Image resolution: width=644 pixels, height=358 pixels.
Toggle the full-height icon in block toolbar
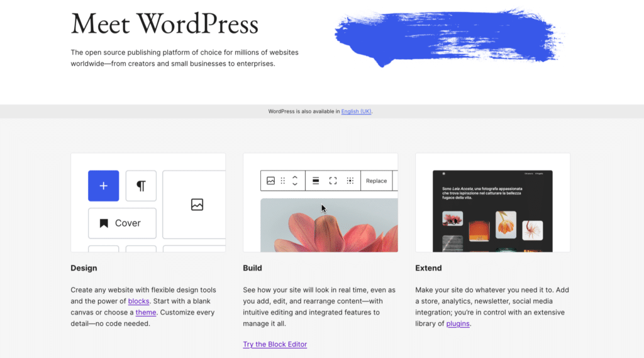tap(333, 181)
